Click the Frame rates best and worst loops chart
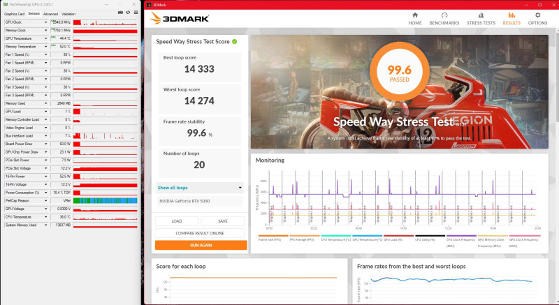 451,281
